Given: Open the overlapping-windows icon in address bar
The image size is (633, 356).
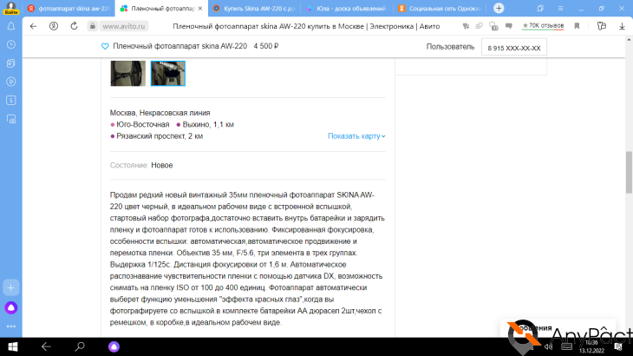Looking at the screenshot, I should pos(480,26).
